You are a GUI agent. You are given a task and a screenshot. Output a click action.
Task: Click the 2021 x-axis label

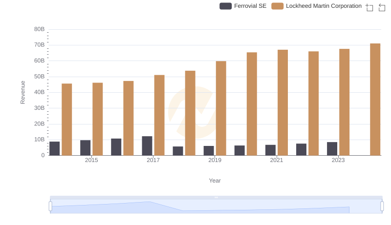point(277,160)
